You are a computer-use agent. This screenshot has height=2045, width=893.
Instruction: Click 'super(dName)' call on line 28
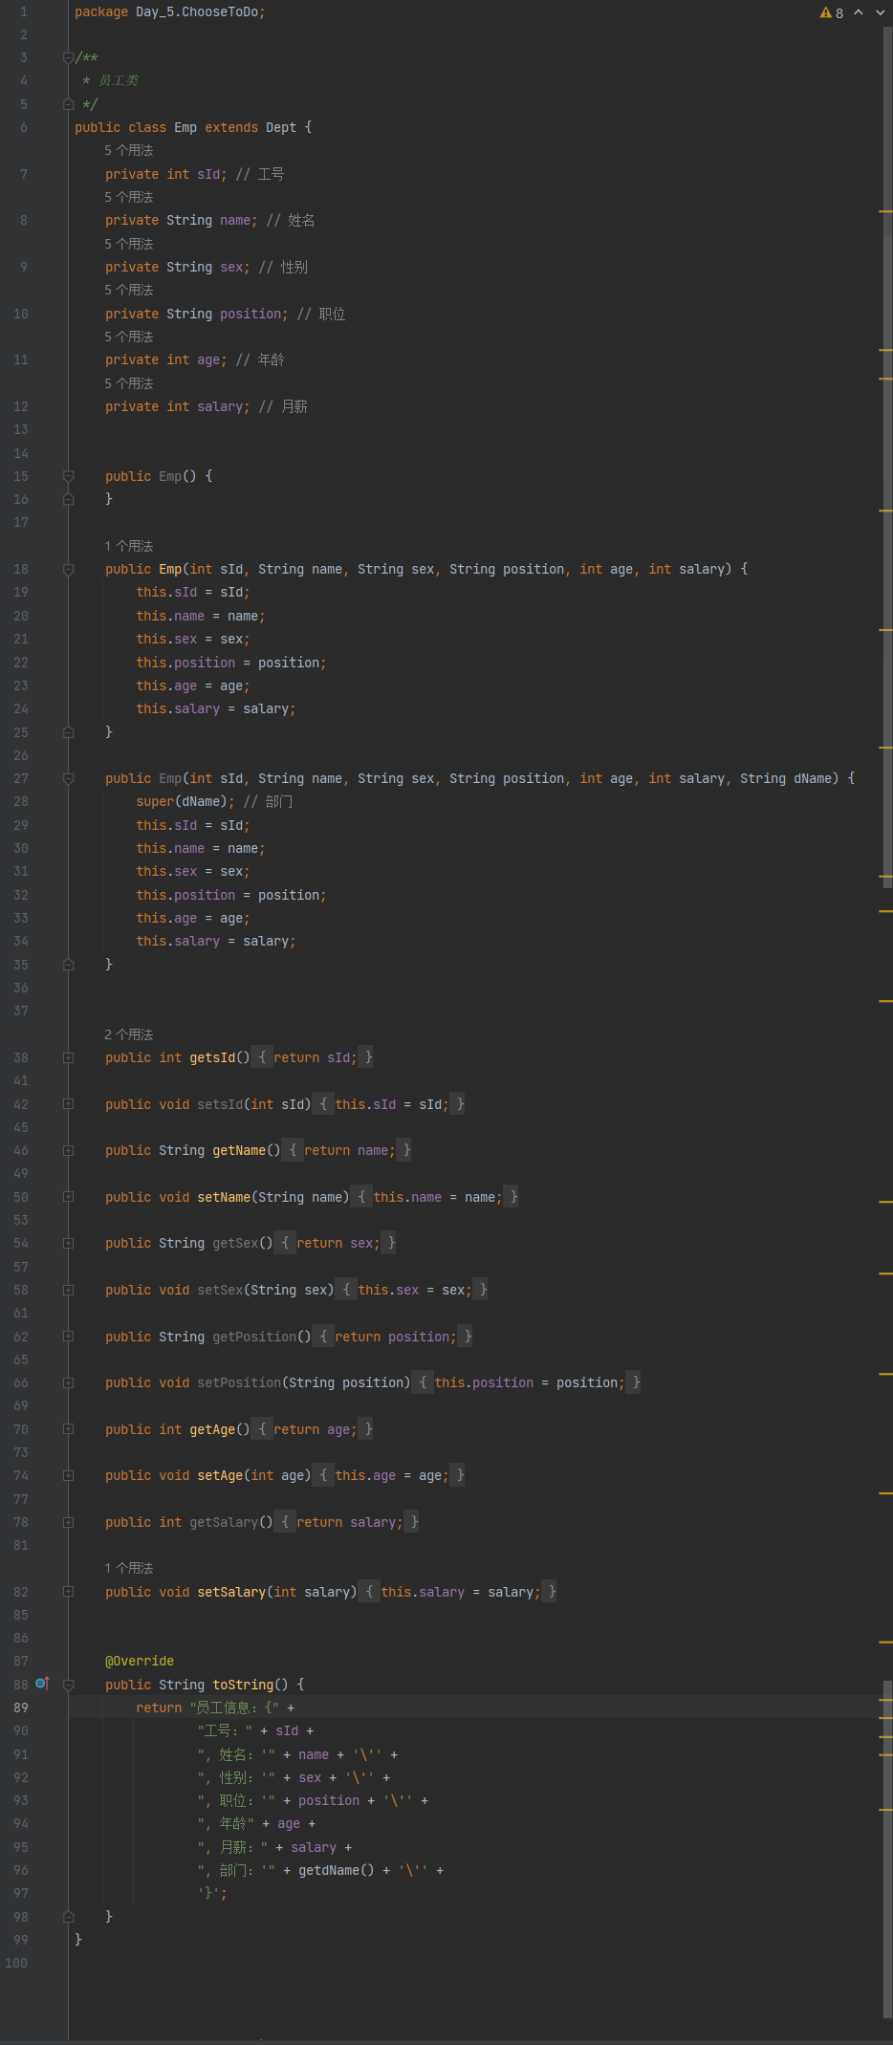[182, 801]
